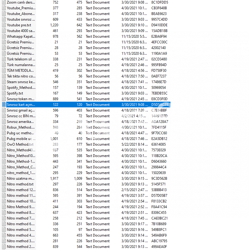The width and height of the screenshot is (249, 250).
Task: Select the CRC value CAE0BC21
Action: (159, 218)
